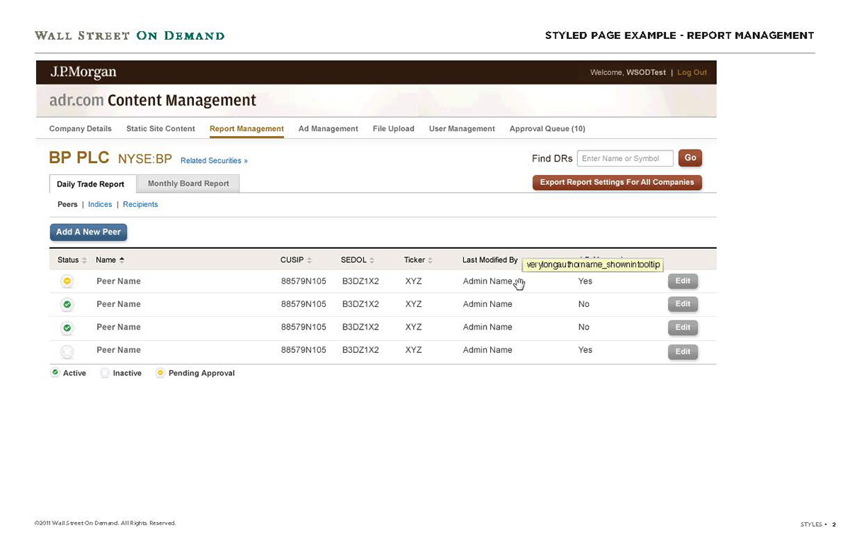Viewport: 850px width, 550px height.
Task: Open the Related Securities link
Action: click(x=214, y=161)
